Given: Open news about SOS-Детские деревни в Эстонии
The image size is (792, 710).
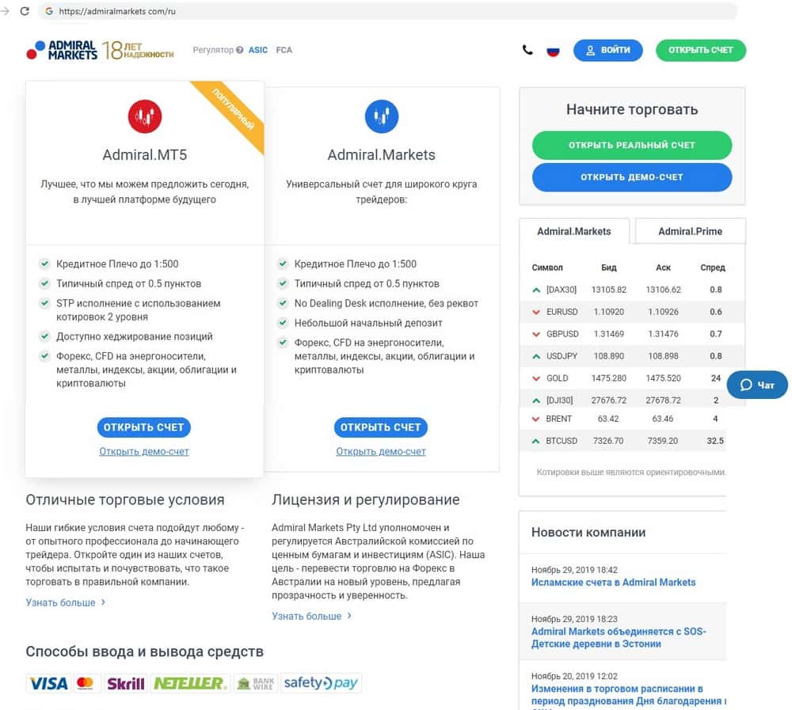Looking at the screenshot, I should pos(619,638).
